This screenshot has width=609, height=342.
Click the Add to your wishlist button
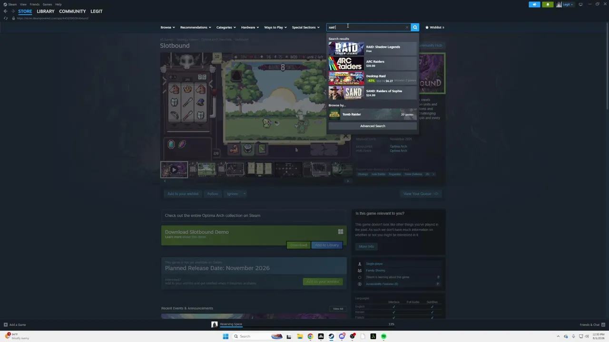coord(183,194)
